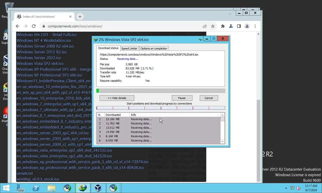Viewport: 322px width, 193px height.
Task: Open Windows Server 2008 R2 x64.iso link
Action: click(x=45, y=46)
